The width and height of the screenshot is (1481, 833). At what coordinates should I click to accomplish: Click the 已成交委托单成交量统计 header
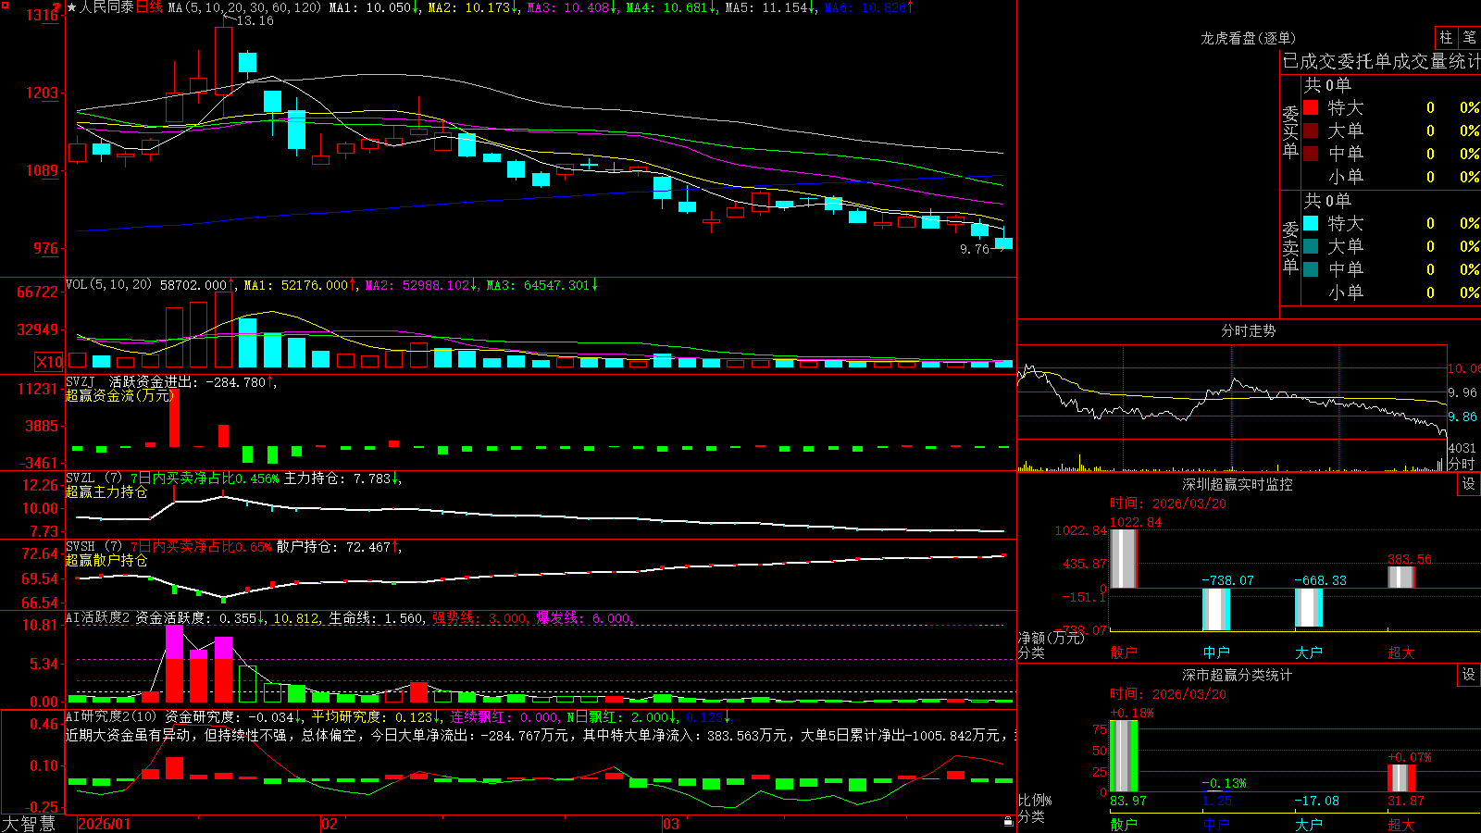(1381, 61)
